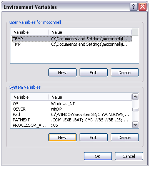Screen dimensions: 150x169
Task: Click the Help question mark title bar icon
Action: pyautogui.click(x=133, y=7)
